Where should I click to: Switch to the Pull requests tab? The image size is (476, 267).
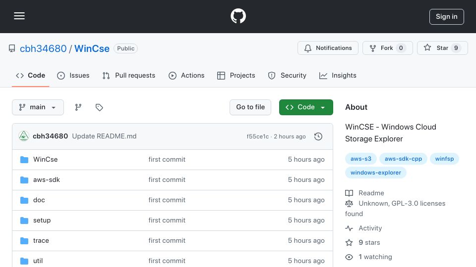pos(129,75)
